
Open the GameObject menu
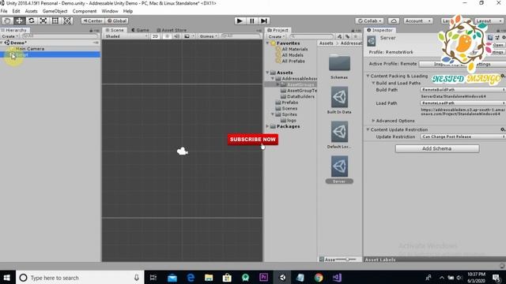[x=55, y=11]
